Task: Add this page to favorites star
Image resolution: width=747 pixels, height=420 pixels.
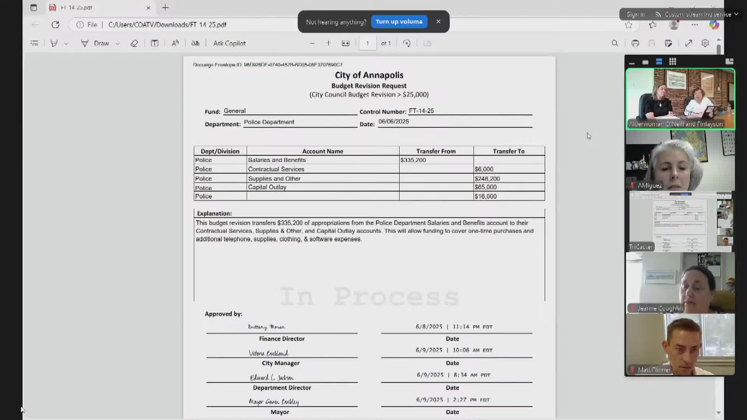Action: (628, 25)
